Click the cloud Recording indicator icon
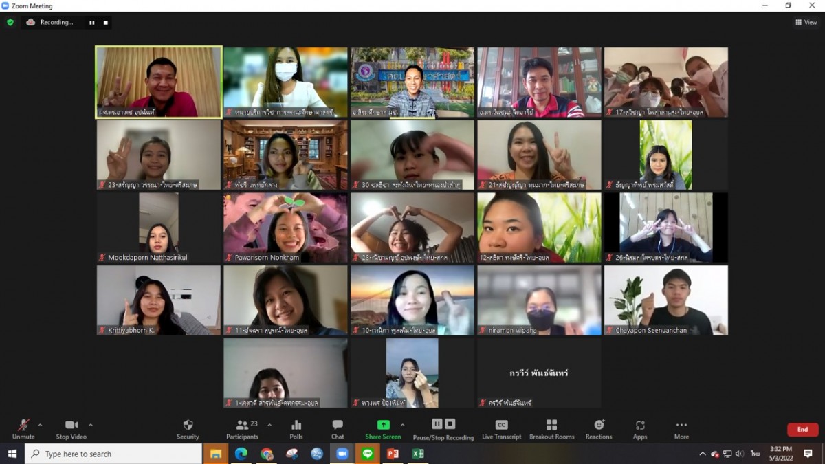This screenshot has height=464, width=825. point(30,22)
